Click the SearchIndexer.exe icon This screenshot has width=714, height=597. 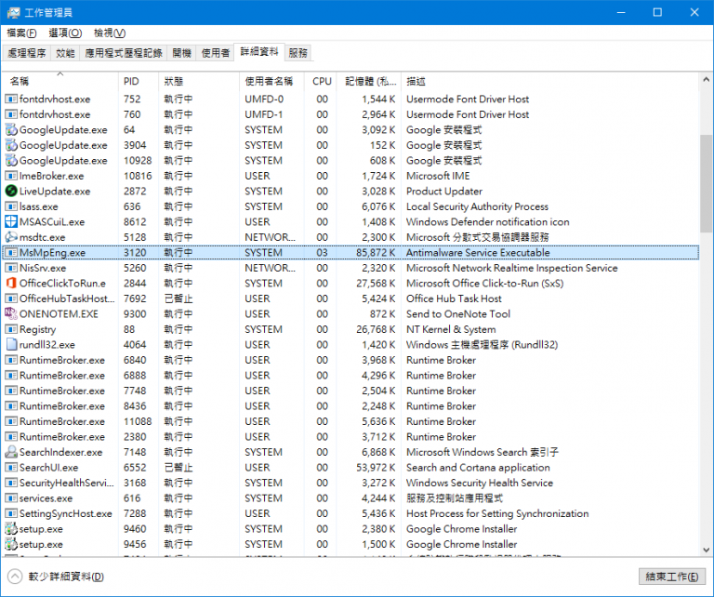click(x=11, y=452)
